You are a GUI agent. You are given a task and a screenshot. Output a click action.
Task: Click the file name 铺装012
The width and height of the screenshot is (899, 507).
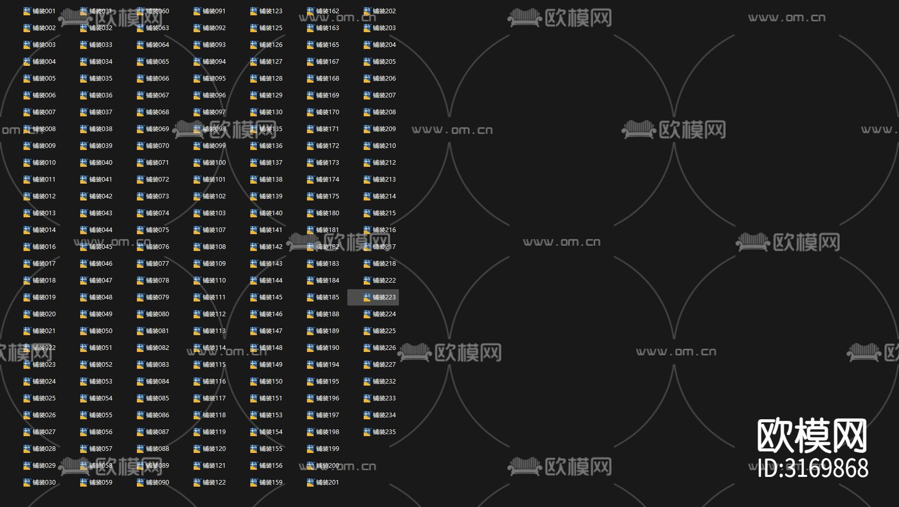pyautogui.click(x=44, y=196)
